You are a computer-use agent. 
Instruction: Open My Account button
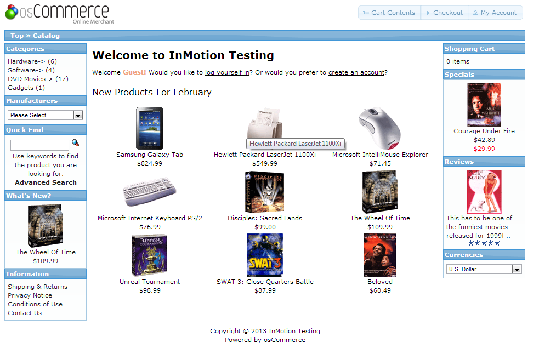tap(495, 13)
